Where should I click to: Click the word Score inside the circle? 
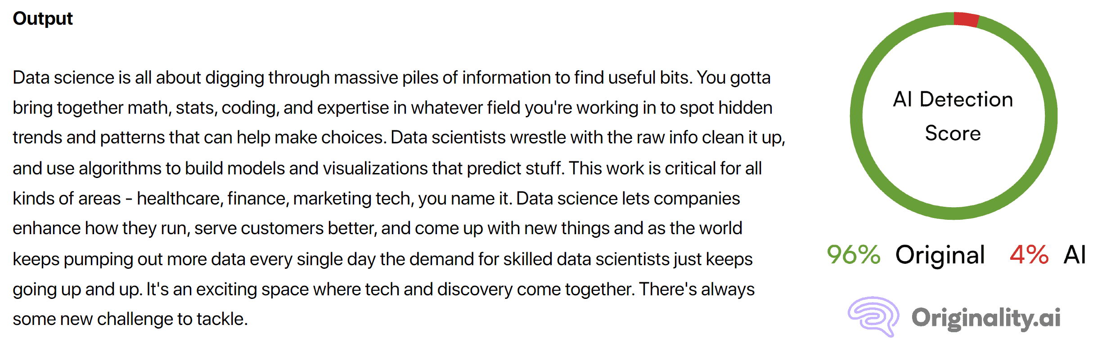[953, 133]
